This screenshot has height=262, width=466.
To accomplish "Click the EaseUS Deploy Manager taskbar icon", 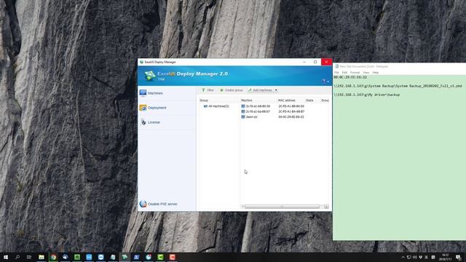I will [125, 257].
